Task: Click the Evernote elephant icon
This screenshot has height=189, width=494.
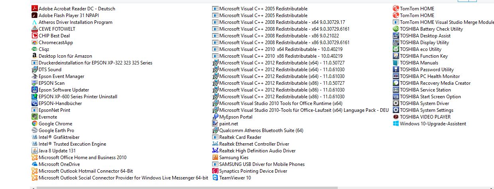Action: click(35, 117)
